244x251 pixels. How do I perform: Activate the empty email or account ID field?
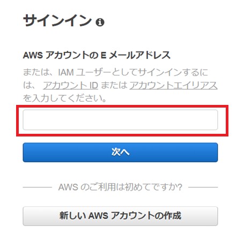tap(120, 120)
